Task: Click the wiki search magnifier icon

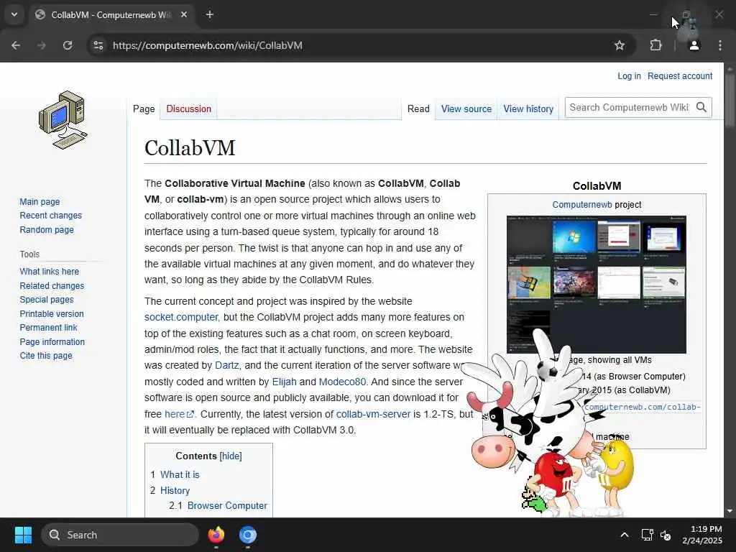Action: pos(701,108)
